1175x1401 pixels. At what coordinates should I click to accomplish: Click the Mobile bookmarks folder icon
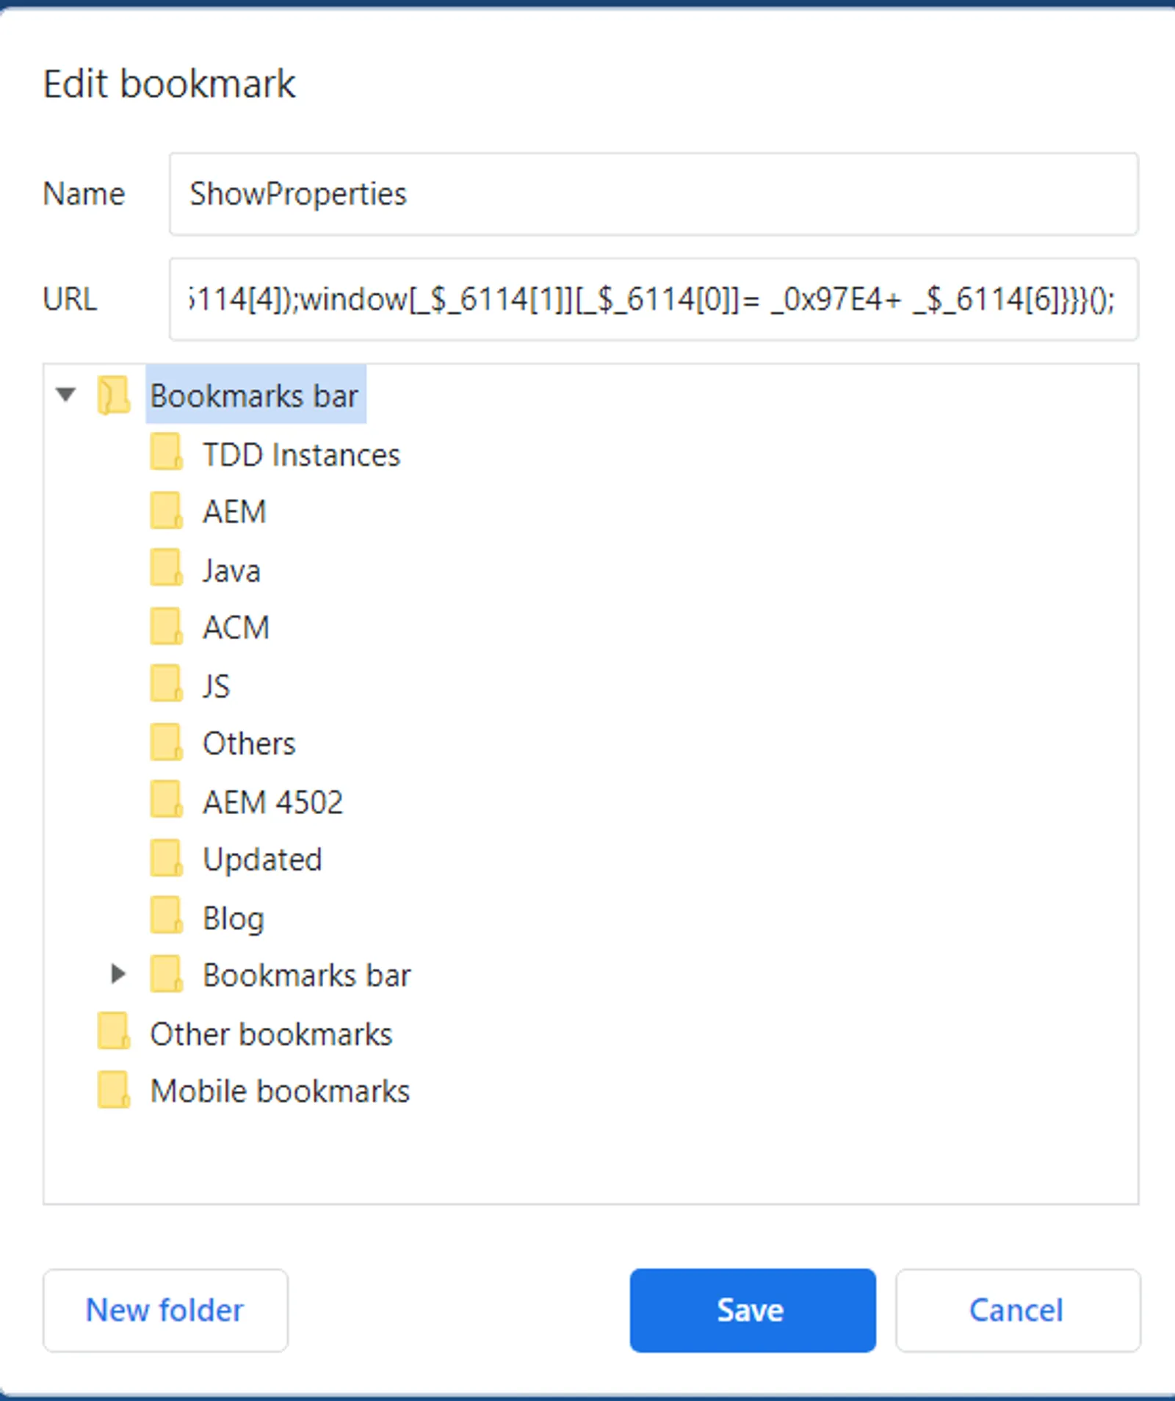point(114,1090)
